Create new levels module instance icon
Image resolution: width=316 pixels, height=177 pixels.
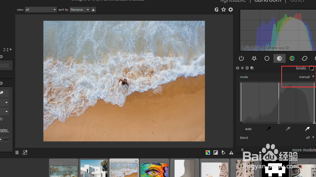252,68
